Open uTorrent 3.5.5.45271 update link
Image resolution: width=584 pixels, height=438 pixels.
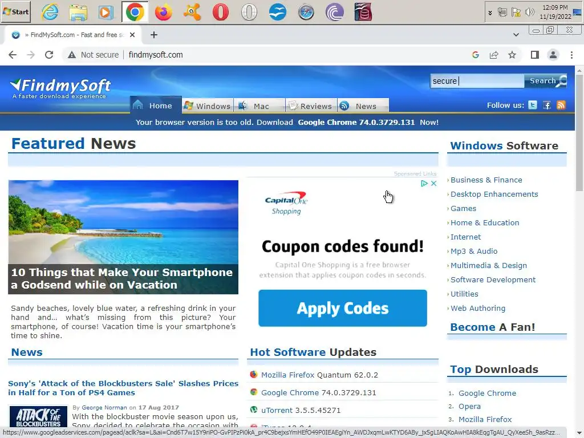pos(301,410)
